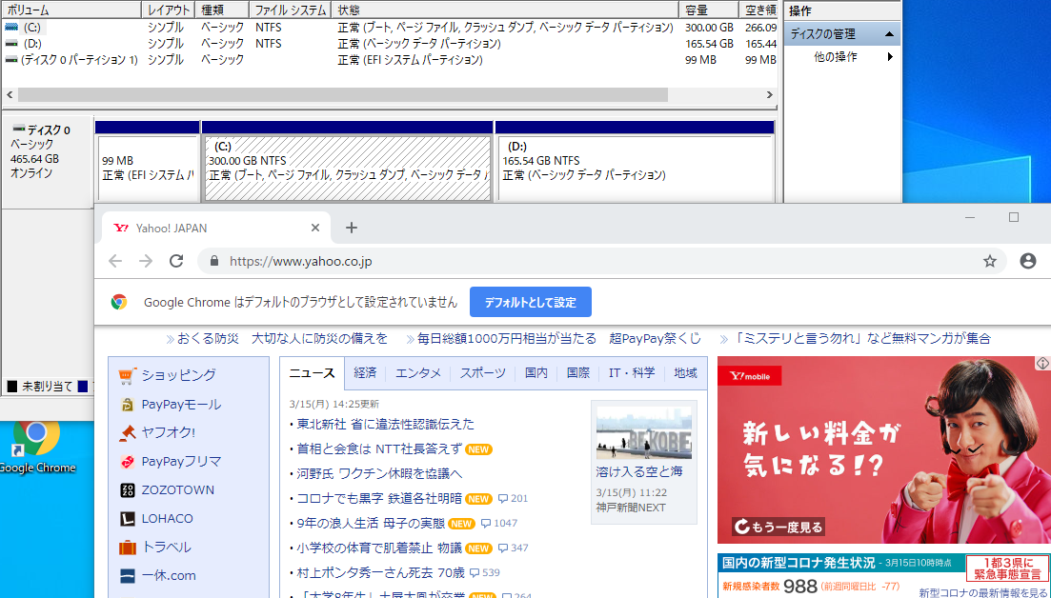
Task: Open the BE KOBE news photo thumbnail
Action: [x=644, y=432]
